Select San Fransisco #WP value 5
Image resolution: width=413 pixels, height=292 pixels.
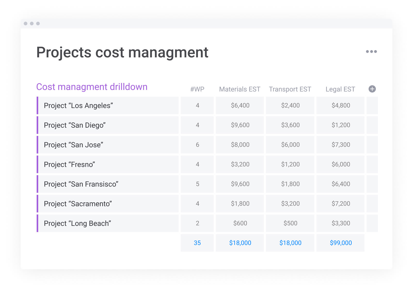pyautogui.click(x=197, y=184)
